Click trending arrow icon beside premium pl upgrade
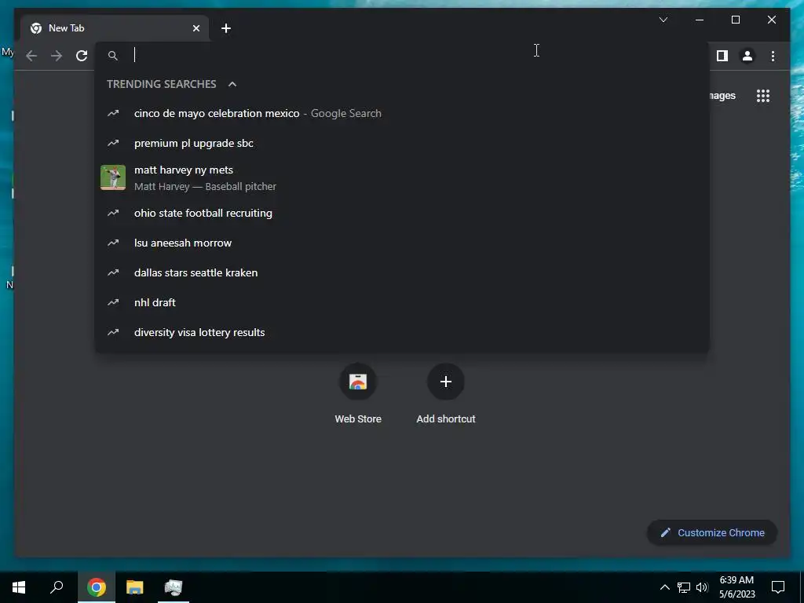This screenshot has width=804, height=603. [x=113, y=143]
